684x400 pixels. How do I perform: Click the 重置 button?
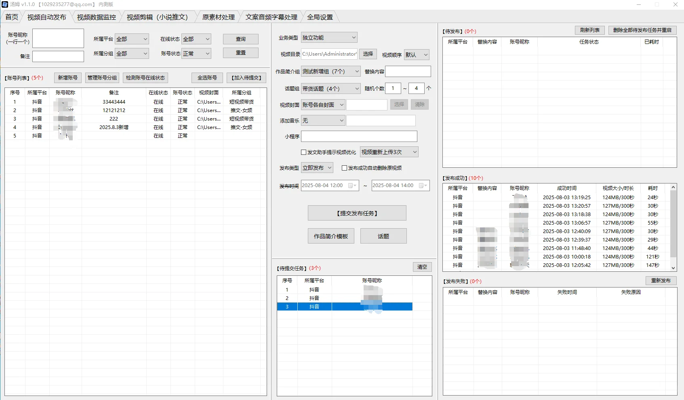coord(241,53)
